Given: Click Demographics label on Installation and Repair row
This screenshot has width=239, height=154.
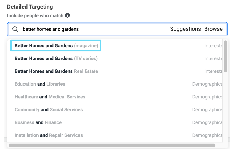Looking at the screenshot, I should coord(207,135).
